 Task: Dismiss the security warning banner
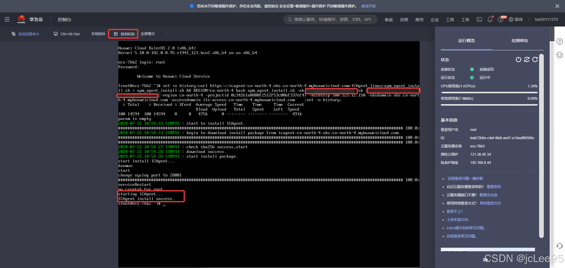tap(557, 6)
